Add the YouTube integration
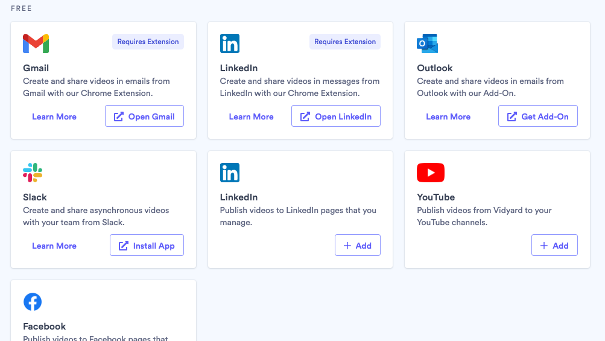The height and width of the screenshot is (341, 605). [554, 246]
